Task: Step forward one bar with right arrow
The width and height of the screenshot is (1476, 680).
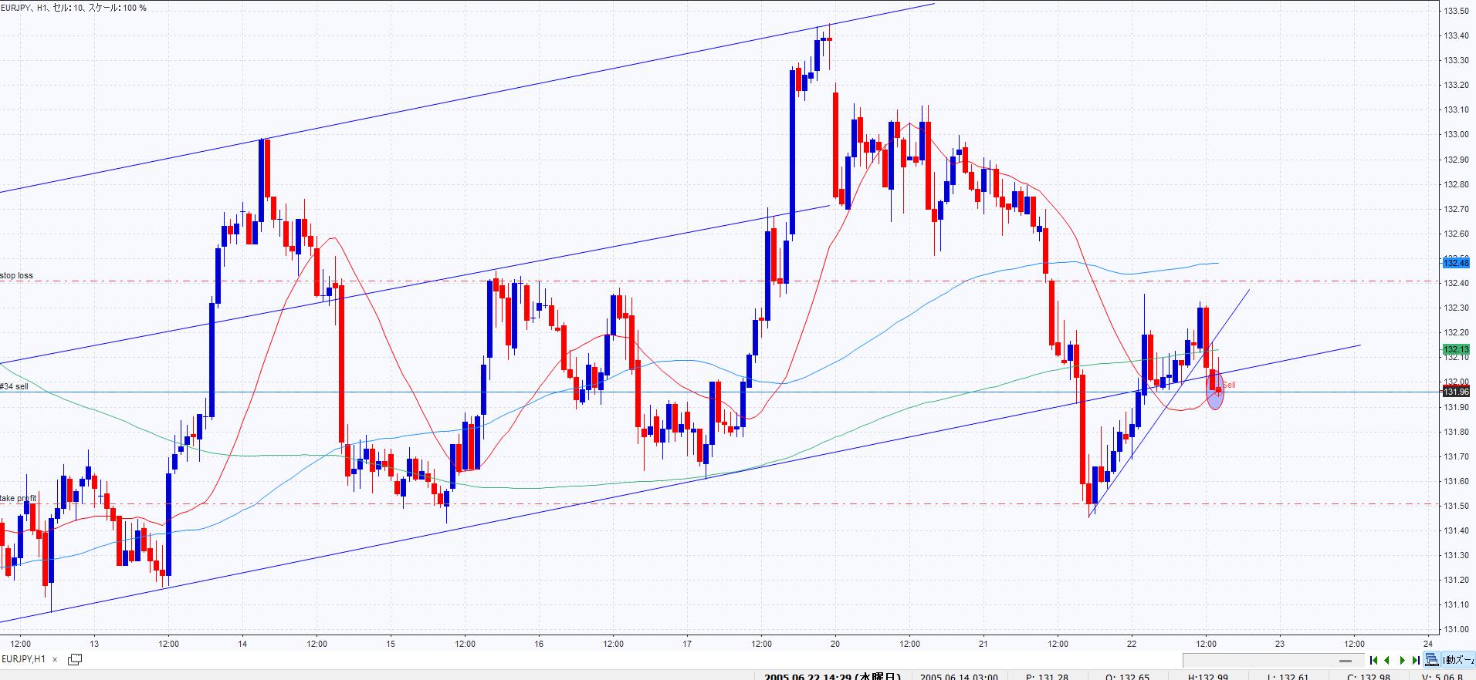Action: (1402, 660)
